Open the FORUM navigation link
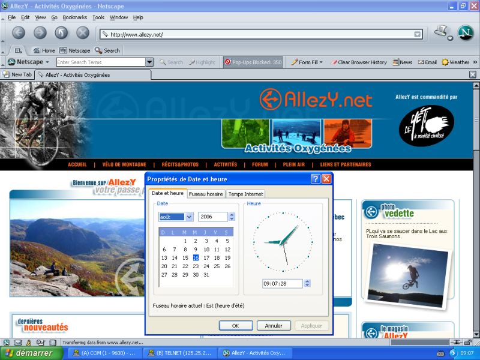This screenshot has width=480, height=360. tap(260, 164)
